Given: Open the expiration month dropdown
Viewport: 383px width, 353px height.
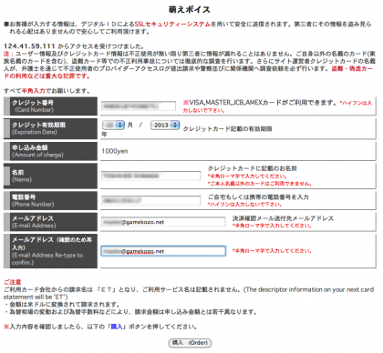Looking at the screenshot, I should 113,125.
